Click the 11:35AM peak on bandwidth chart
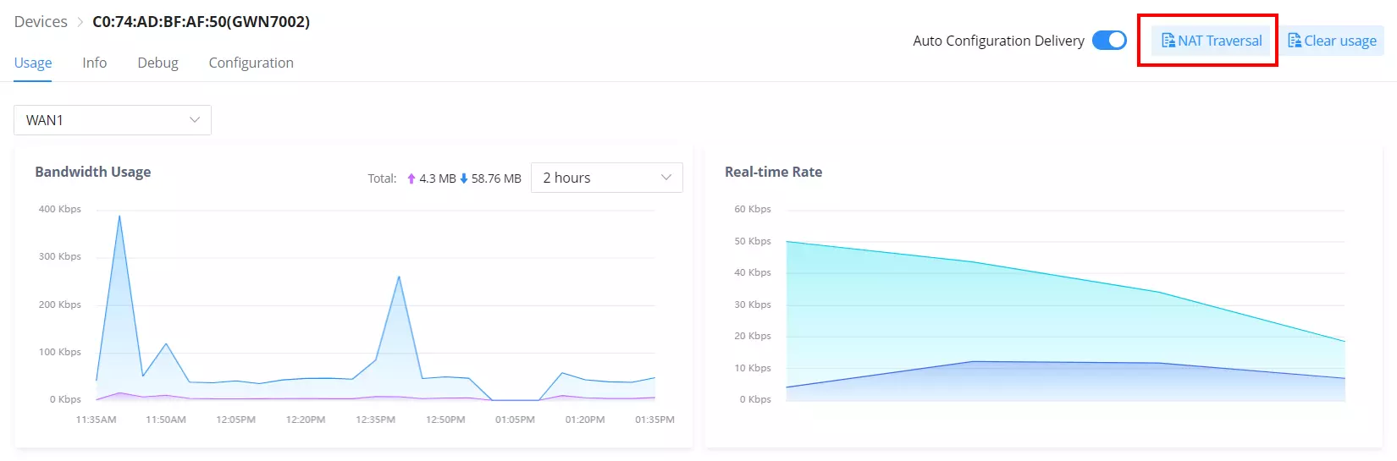 pos(119,217)
